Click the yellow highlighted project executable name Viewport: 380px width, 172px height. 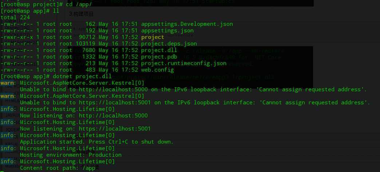click(153, 37)
